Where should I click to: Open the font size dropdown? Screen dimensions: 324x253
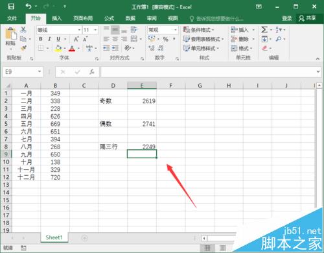tap(95, 30)
